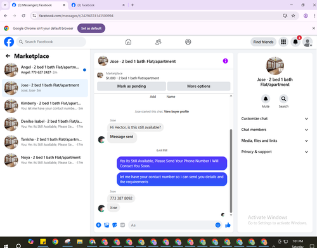
Task: Open File Explorer in taskbar
Action: point(80,242)
